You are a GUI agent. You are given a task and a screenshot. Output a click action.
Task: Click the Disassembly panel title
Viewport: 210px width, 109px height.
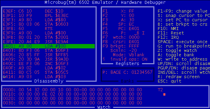[49, 81]
